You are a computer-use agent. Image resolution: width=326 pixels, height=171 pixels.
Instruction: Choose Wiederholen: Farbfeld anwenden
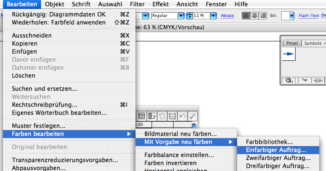[69, 22]
